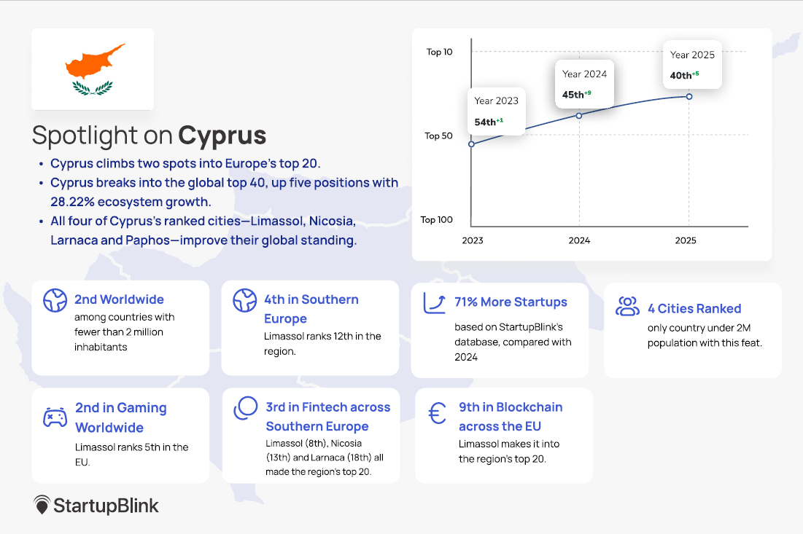Screen dimensions: 803x534
Task: Click the globe icon beside 2nd Worldwide
Action: click(x=55, y=301)
